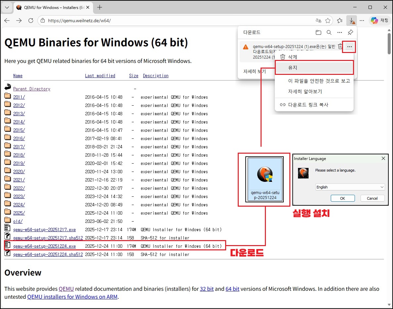
Task: Open the tab search chevron
Action: 7,8
